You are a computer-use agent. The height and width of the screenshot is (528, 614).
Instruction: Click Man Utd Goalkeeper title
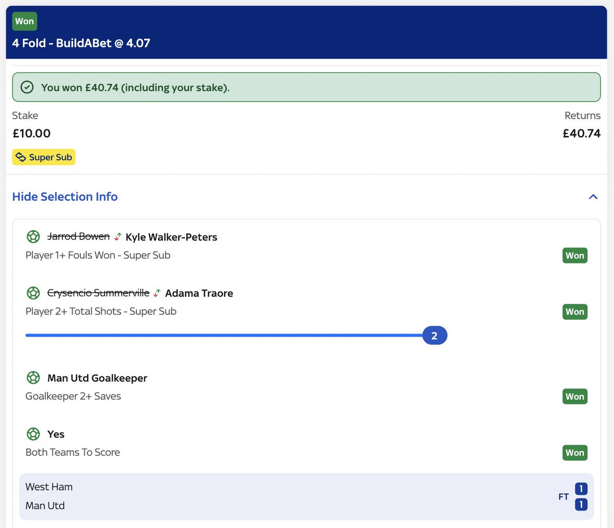coord(97,378)
